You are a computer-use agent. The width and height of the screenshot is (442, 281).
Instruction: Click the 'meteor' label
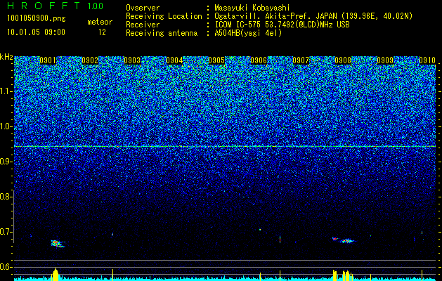[x=100, y=22]
